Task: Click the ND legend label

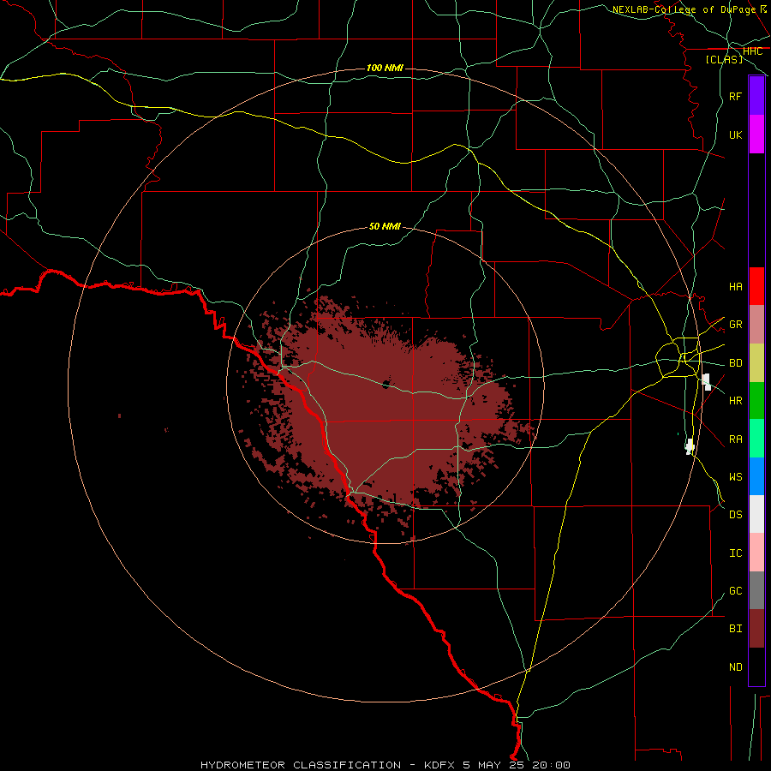Action: click(735, 666)
